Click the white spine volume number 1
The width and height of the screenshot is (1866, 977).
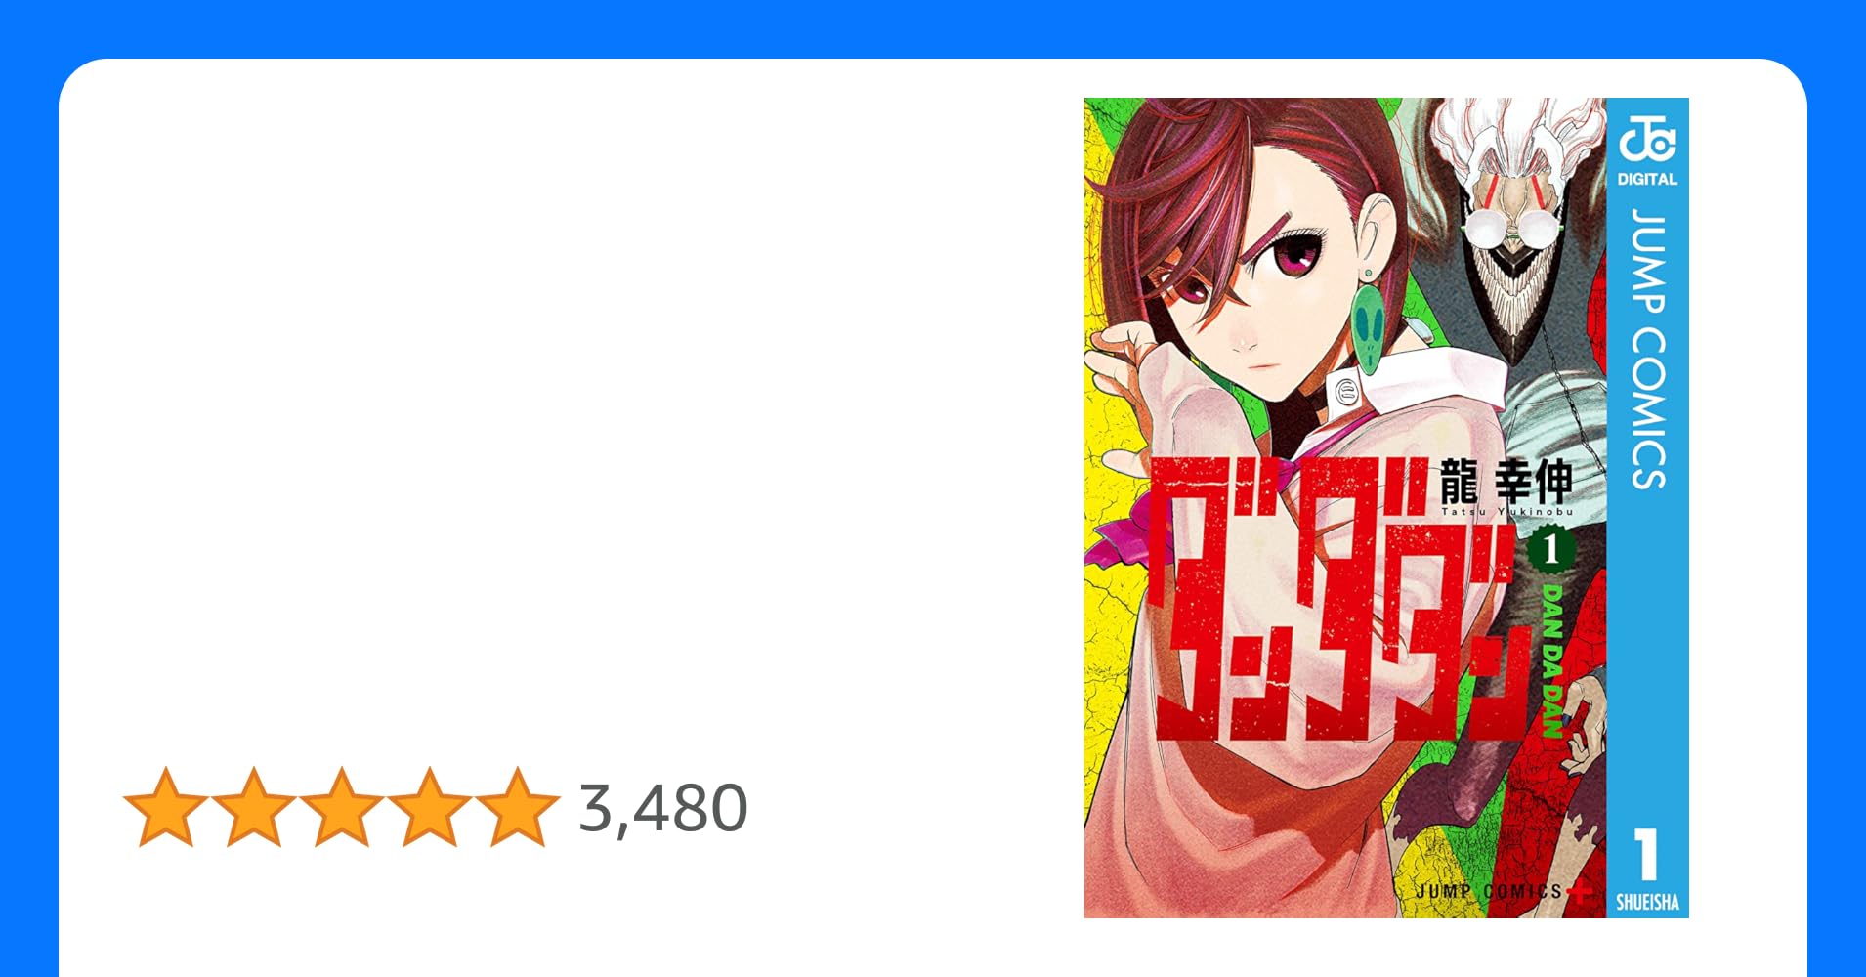point(1647,854)
